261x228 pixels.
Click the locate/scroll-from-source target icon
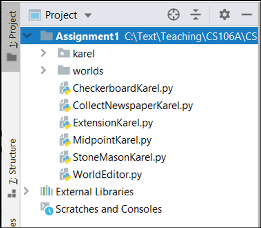pos(173,14)
